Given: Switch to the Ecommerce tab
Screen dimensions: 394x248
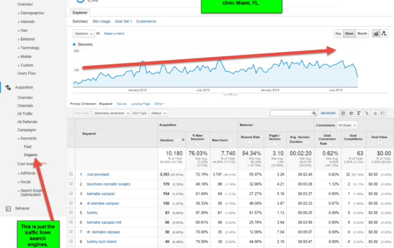Looking at the screenshot, I should [146, 21].
